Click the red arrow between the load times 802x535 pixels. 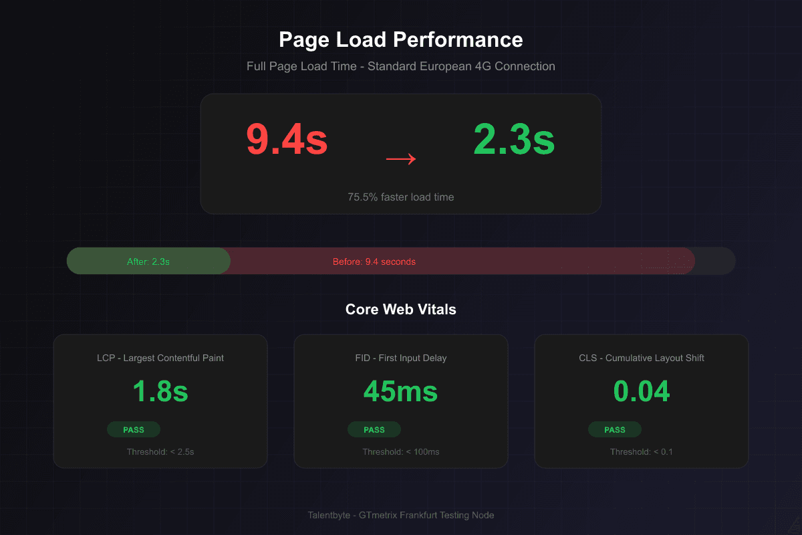(x=400, y=158)
